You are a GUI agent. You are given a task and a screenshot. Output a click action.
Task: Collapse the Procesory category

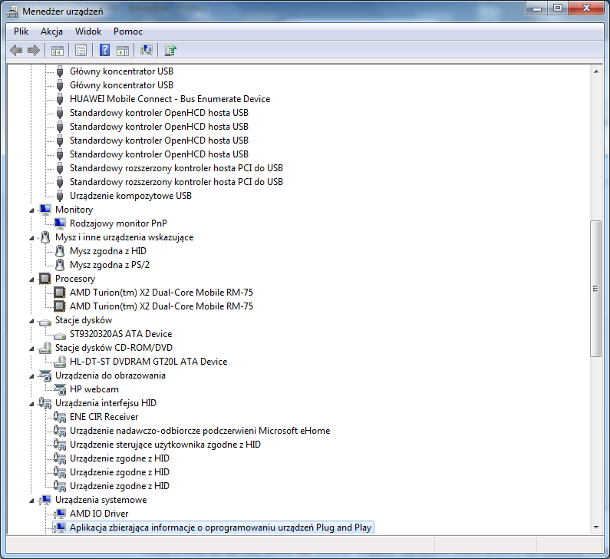coord(32,279)
